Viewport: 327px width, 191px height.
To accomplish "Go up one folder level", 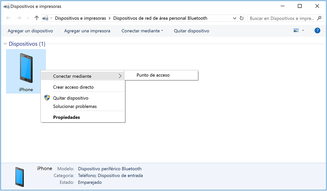I will (37, 18).
